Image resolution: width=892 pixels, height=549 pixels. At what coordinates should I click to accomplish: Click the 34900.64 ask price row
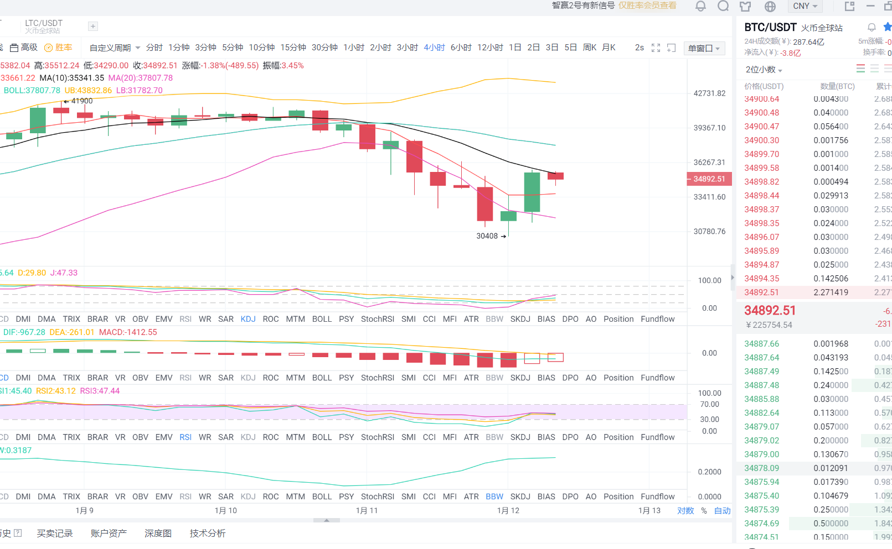coord(761,100)
